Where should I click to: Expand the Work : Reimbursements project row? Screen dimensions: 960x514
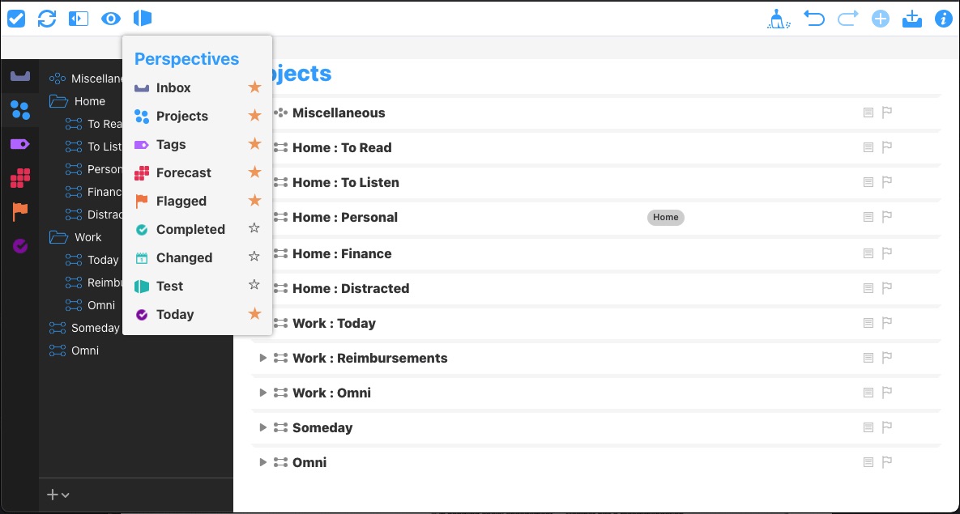(x=262, y=358)
